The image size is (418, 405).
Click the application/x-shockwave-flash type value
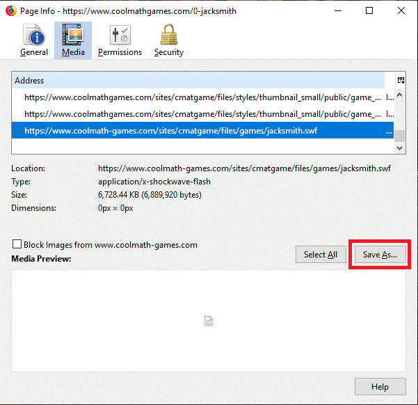point(154,182)
